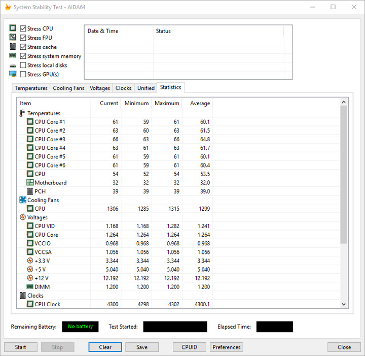The height and width of the screenshot is (356, 365).
Task: Click the chip icon beside Stress cache
Action: point(13,46)
